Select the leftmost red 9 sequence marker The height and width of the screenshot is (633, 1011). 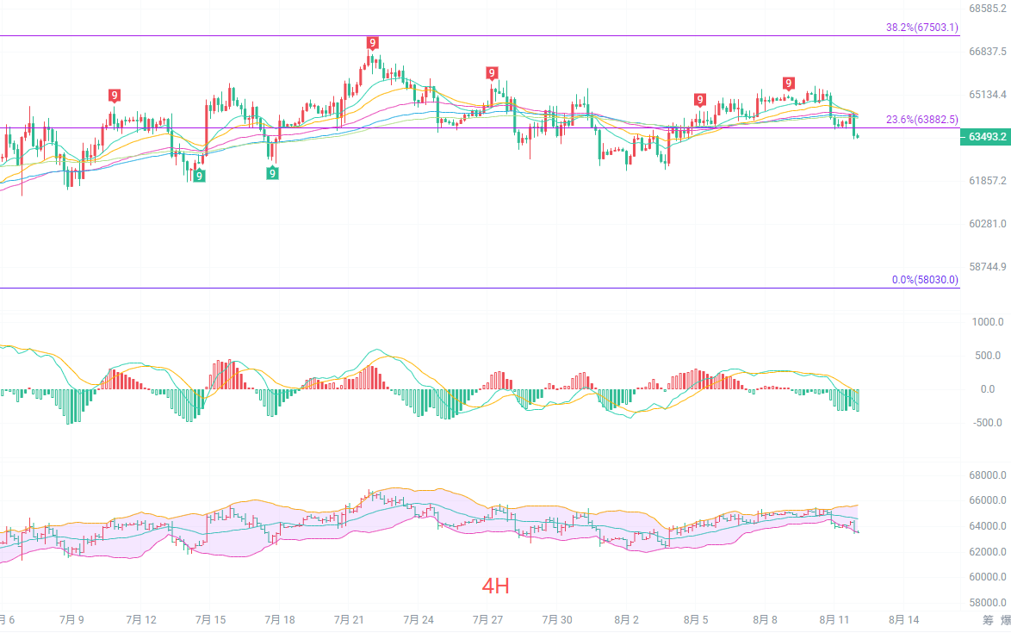[x=115, y=96]
